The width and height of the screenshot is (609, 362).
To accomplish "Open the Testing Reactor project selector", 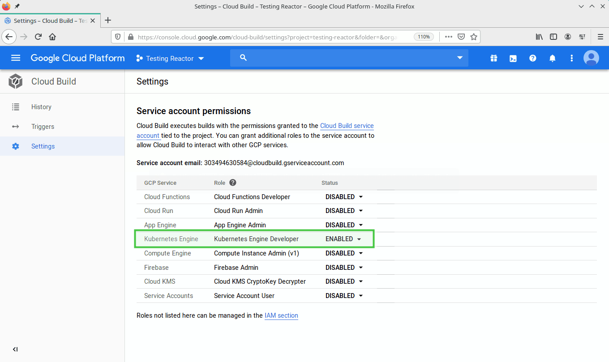I will (x=170, y=58).
